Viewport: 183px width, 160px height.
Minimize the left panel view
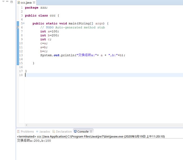pyautogui.click(x=7, y=1)
